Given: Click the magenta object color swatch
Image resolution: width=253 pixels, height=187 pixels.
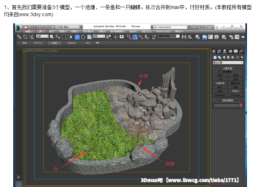Looking at the screenshot, I should pyautogui.click(x=241, y=105).
